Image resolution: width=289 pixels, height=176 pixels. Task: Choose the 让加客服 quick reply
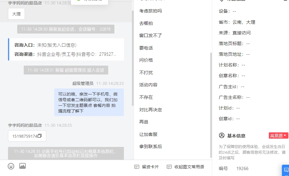[x=149, y=134]
